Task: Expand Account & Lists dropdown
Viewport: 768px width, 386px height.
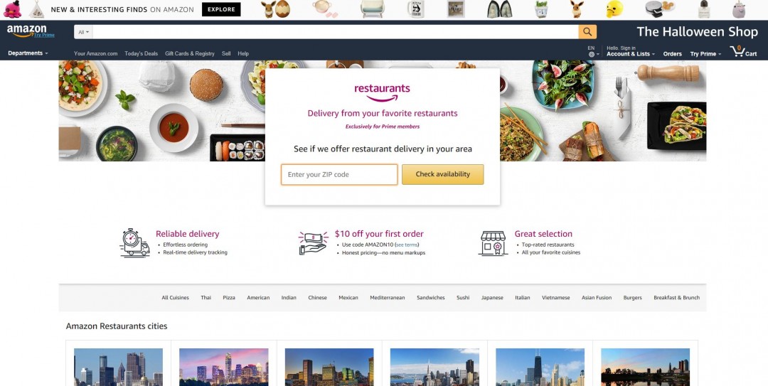Action: 630,54
